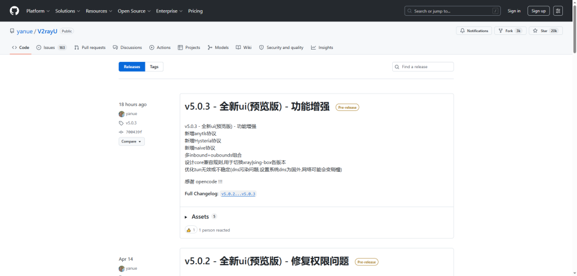Click the '新增anytls协议' line
The height and width of the screenshot is (276, 577).
click(x=201, y=133)
